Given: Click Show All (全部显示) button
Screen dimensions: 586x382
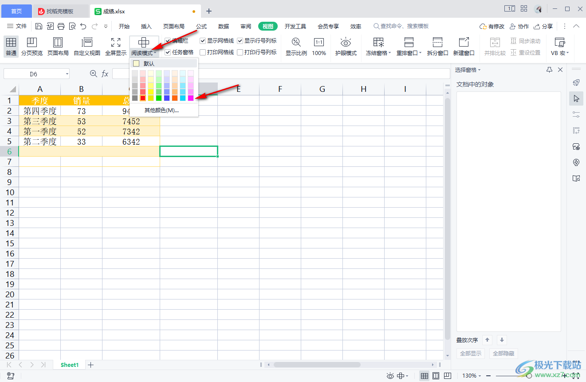Looking at the screenshot, I should click(471, 354).
